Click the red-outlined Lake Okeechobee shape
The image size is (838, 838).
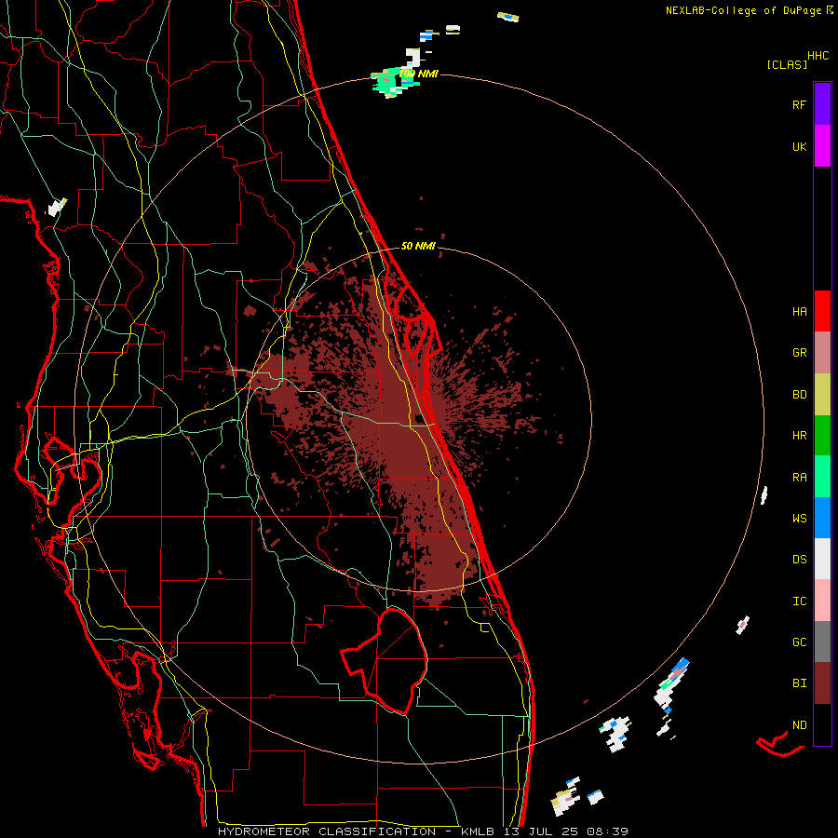[385, 660]
